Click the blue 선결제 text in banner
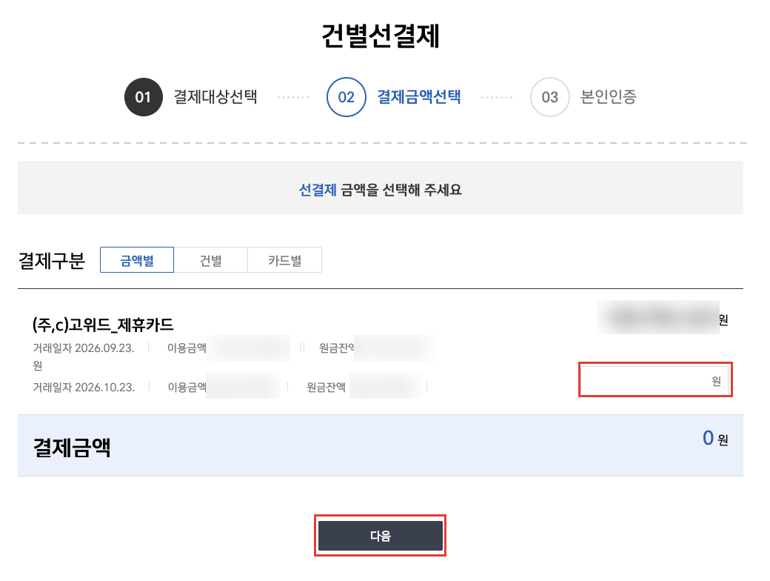Image resolution: width=770 pixels, height=581 pixels. click(318, 190)
